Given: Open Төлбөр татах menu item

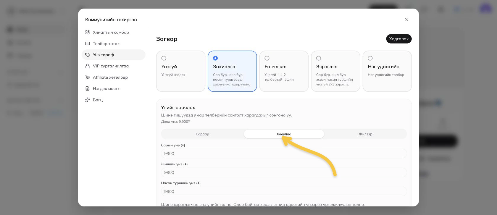Looking at the screenshot, I should pyautogui.click(x=114, y=43).
